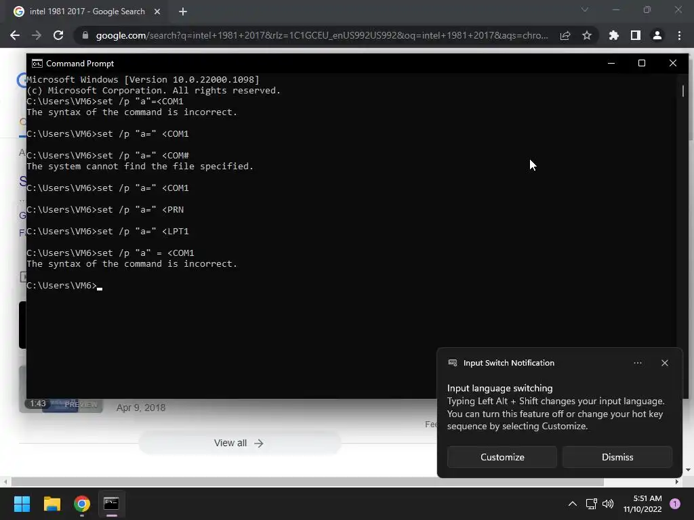Bookmark this tab with star icon
This screenshot has width=694, height=520.
[x=587, y=35]
